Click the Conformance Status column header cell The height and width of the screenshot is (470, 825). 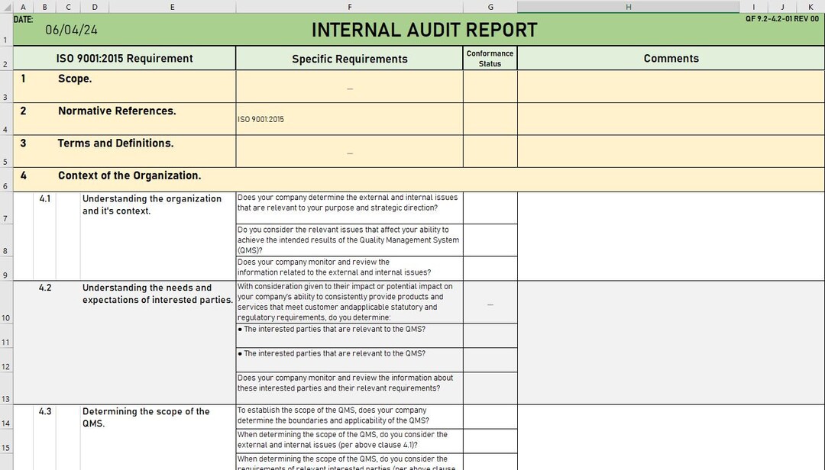coord(490,58)
